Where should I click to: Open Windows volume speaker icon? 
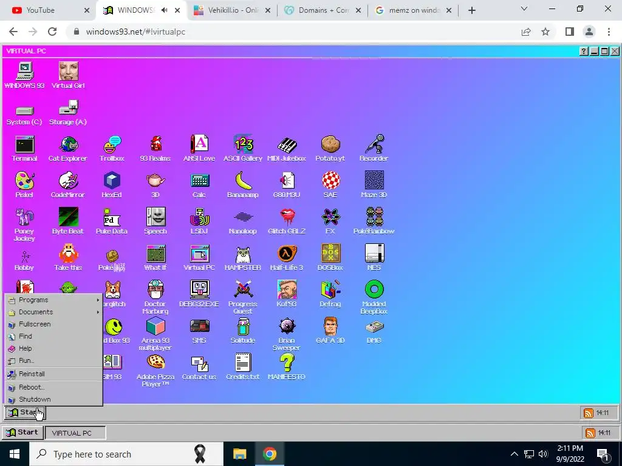542,454
